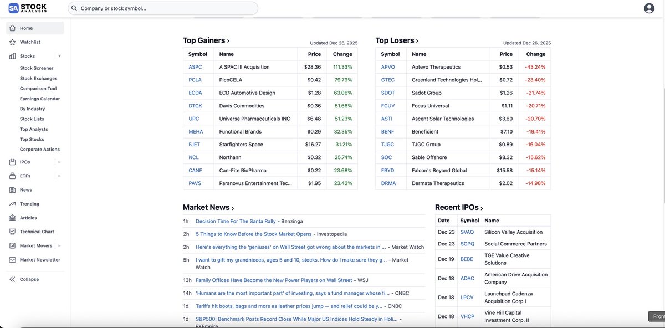The height and width of the screenshot is (328, 665).
Task: Click the News icon in sidebar
Action: [x=13, y=190]
